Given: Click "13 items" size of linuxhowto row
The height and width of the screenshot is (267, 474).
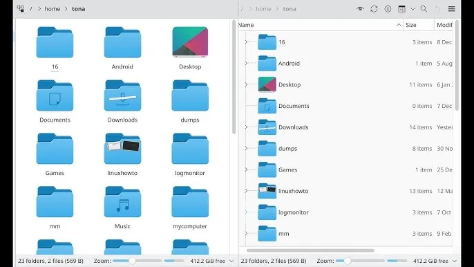Looking at the screenshot, I should pos(421,191).
